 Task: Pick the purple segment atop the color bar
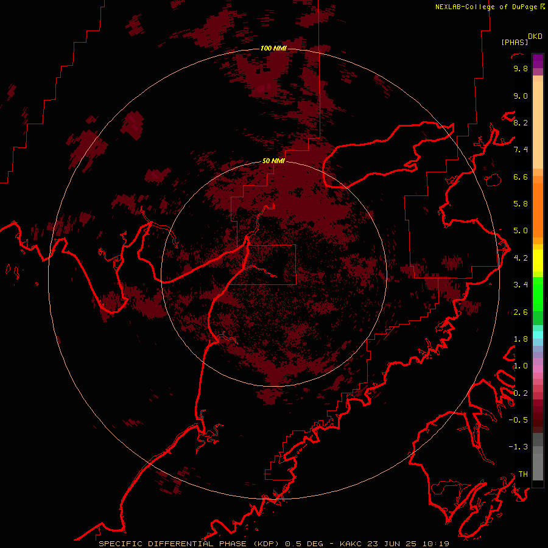tap(538, 61)
